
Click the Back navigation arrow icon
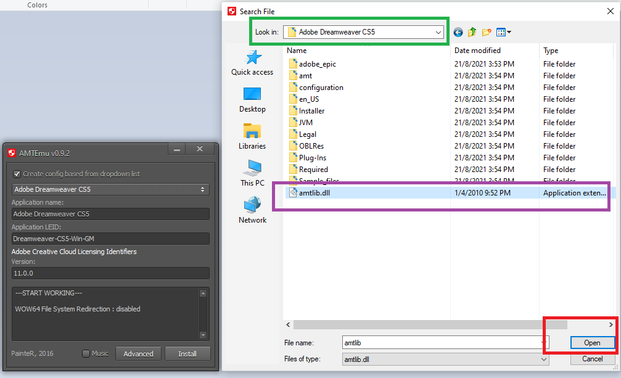pyautogui.click(x=458, y=32)
